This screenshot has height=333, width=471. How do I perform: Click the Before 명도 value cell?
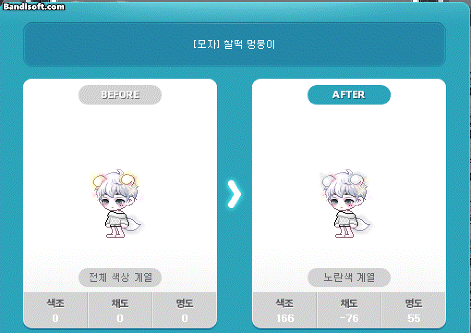185,310
